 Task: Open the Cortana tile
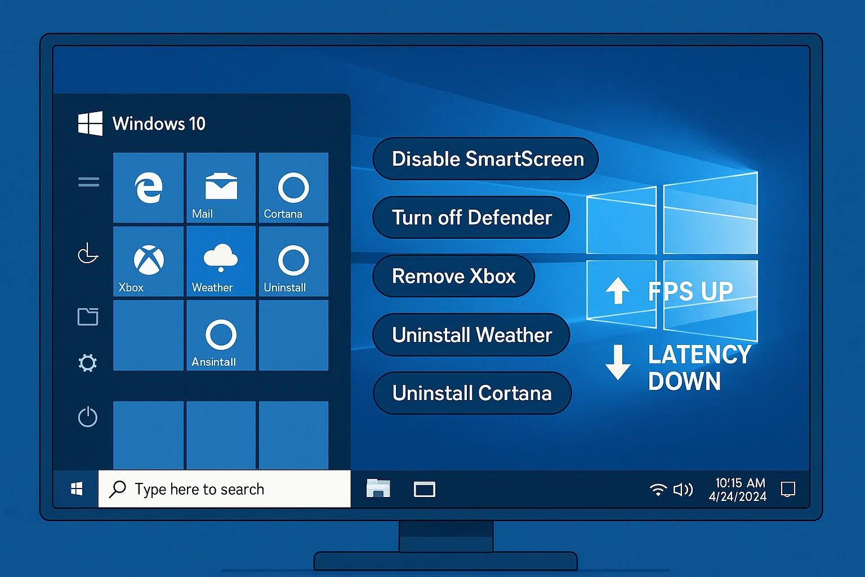pos(293,188)
